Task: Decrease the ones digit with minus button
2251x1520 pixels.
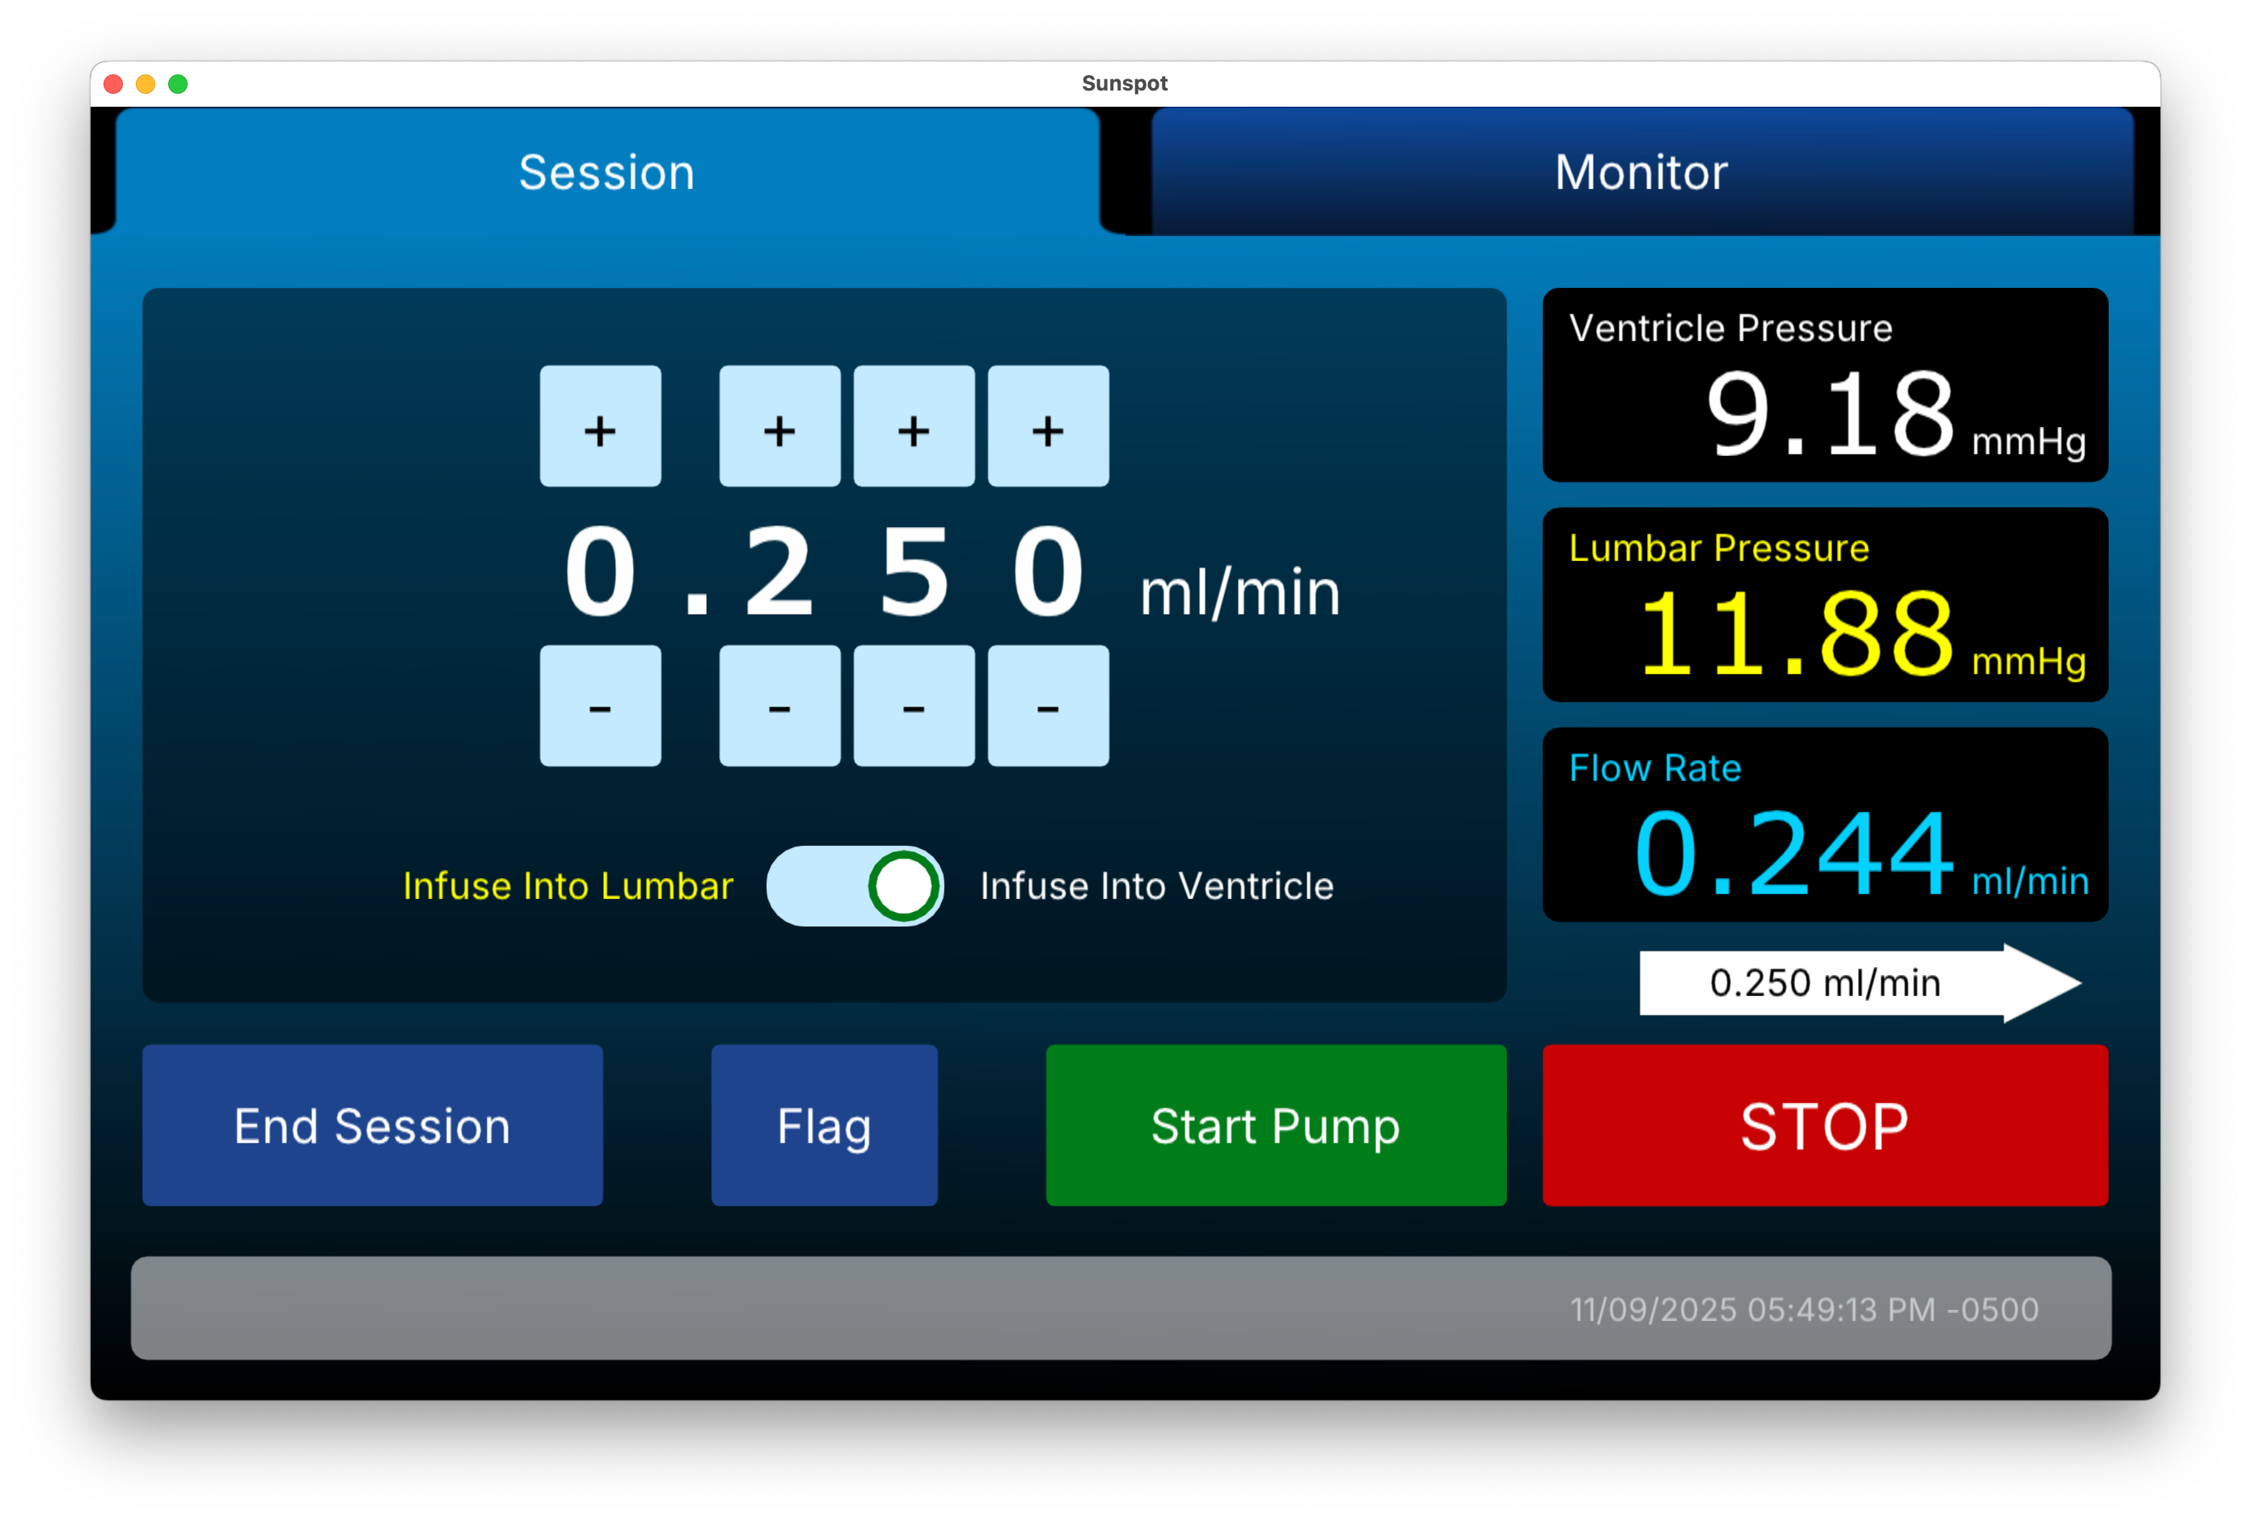Action: click(x=601, y=706)
